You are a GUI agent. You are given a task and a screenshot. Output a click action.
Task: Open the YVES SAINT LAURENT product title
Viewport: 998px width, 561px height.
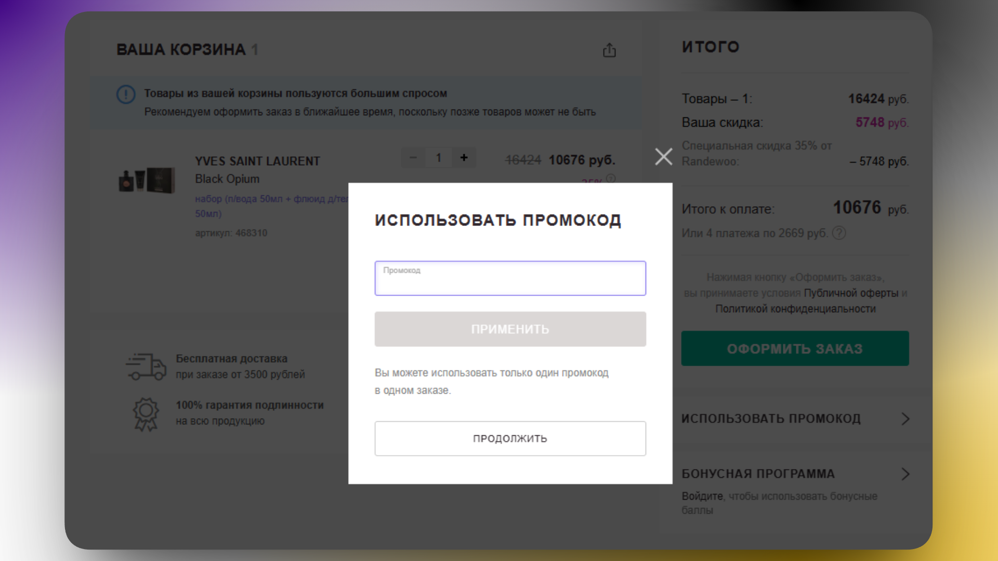click(257, 161)
